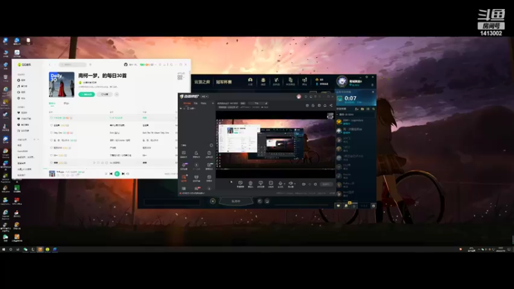Seek on QQ Music thin green progress bar

pyautogui.click(x=111, y=169)
